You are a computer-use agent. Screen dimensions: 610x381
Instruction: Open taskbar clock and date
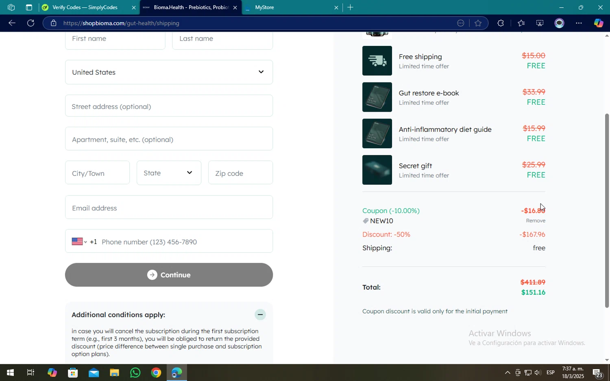point(573,373)
